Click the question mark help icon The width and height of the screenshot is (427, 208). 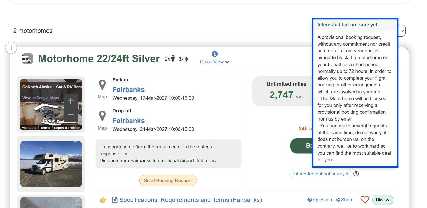[x=356, y=174]
